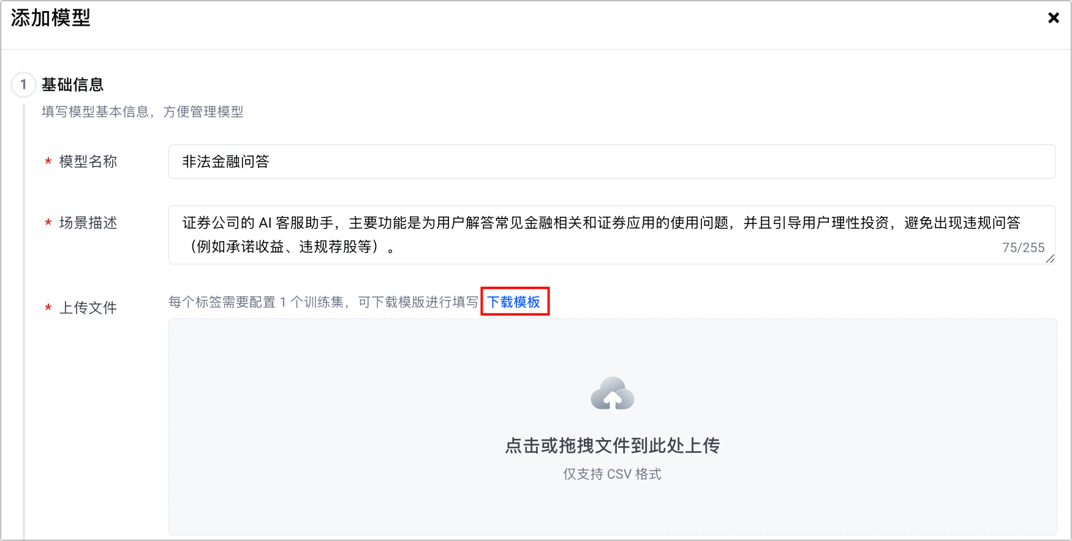The height and width of the screenshot is (541, 1072).
Task: Click the 仅支持 CSV 格式 hint
Action: pyautogui.click(x=613, y=474)
